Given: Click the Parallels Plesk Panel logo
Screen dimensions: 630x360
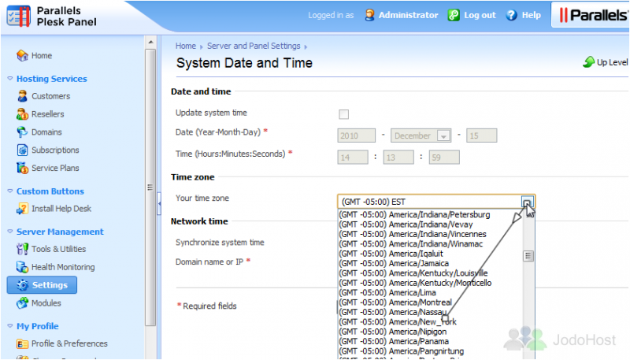Looking at the screenshot, I should 51,17.
